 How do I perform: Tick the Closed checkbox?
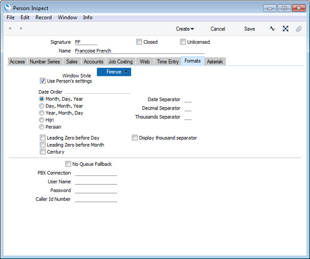pyautogui.click(x=139, y=42)
